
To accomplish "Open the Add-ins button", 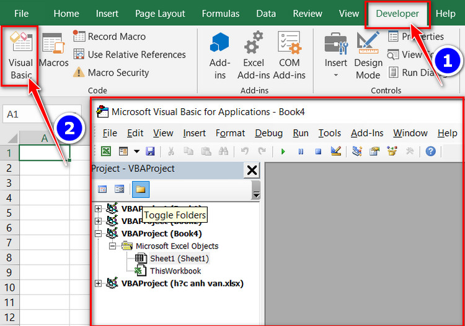I will 219,56.
